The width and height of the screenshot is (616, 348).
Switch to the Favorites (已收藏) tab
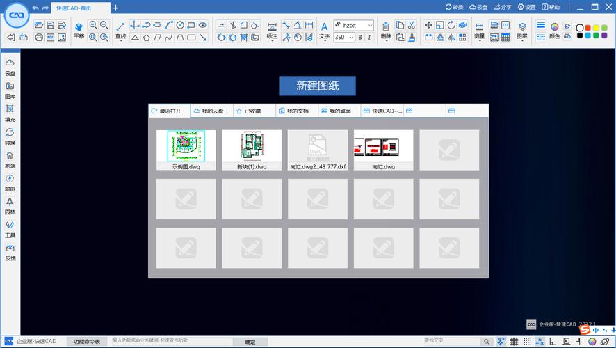254,111
